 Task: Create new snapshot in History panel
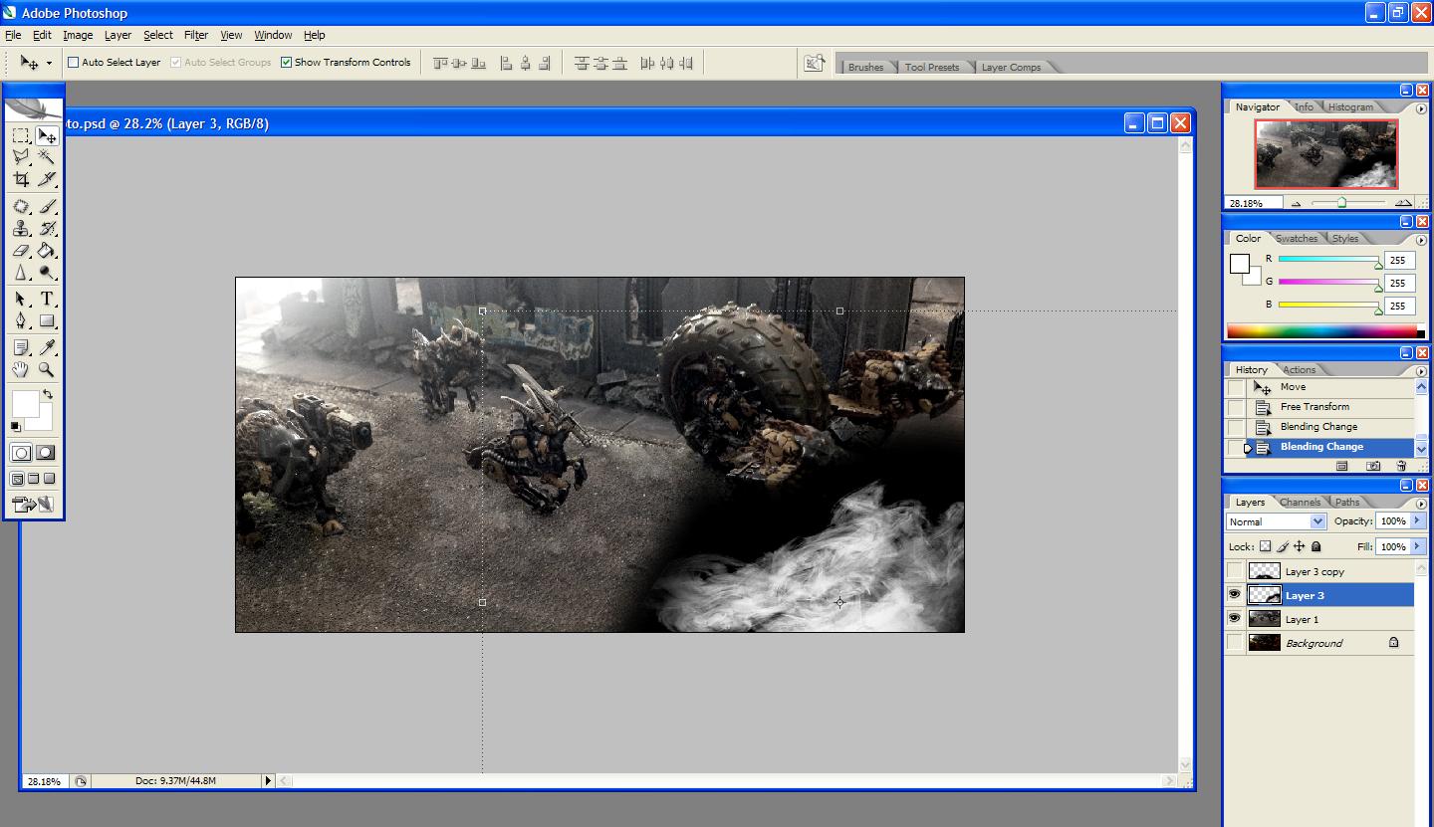(x=1374, y=466)
